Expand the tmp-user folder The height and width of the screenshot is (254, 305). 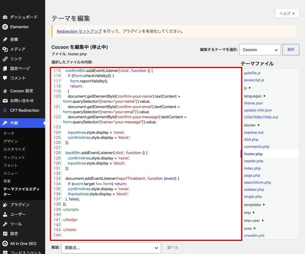pyautogui.click(x=254, y=220)
